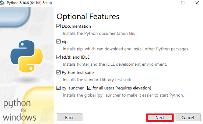Return to previous page with Back

point(69,118)
